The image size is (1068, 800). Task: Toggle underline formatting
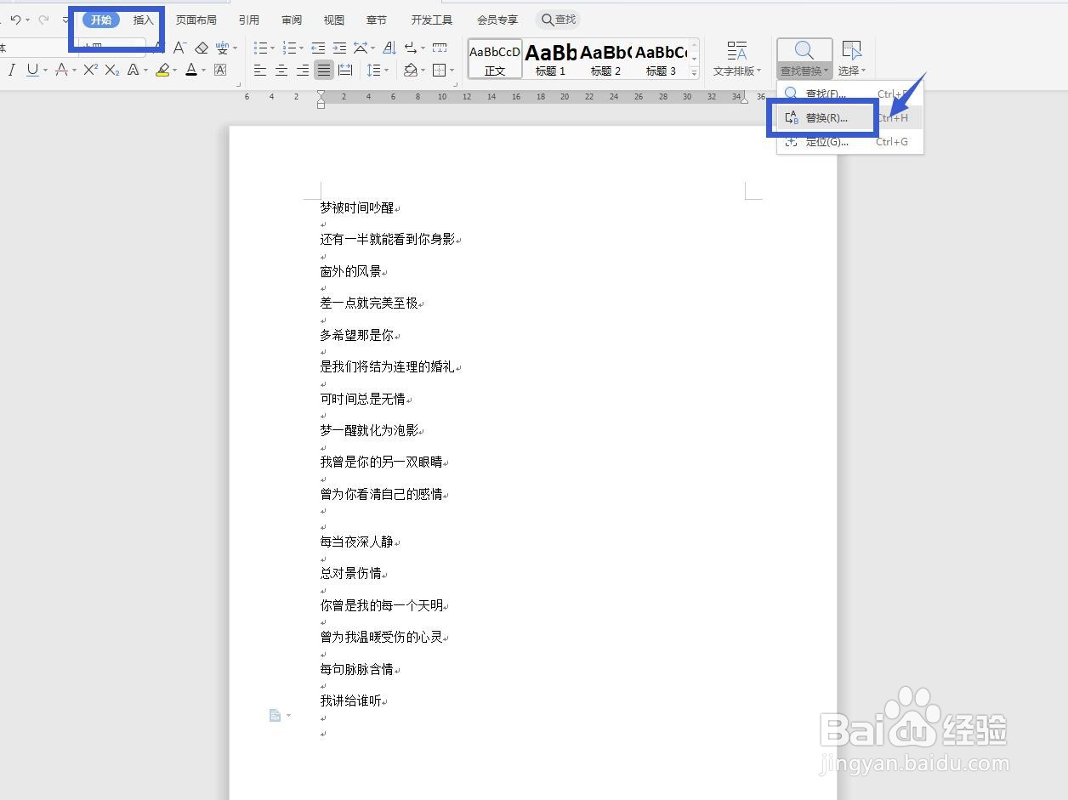pos(32,69)
